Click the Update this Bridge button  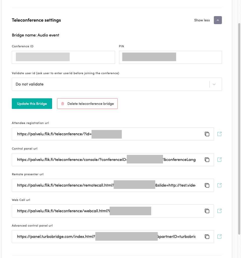[x=32, y=104]
